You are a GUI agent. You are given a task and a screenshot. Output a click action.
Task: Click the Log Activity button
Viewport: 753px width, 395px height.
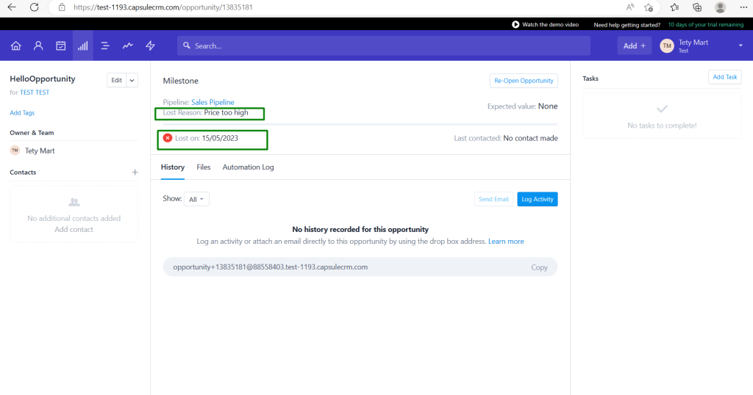(x=538, y=199)
